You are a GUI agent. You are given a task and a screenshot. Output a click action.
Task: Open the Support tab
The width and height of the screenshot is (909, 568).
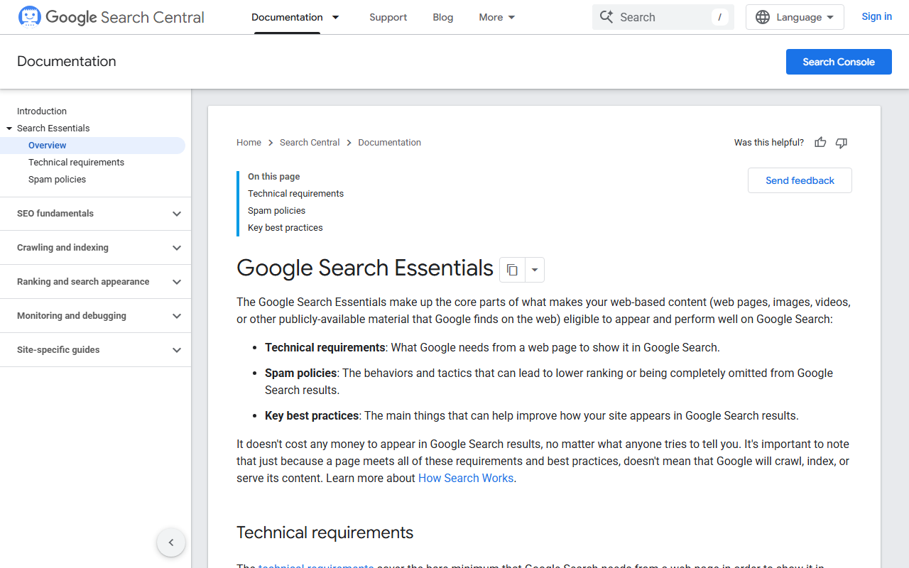click(x=388, y=17)
